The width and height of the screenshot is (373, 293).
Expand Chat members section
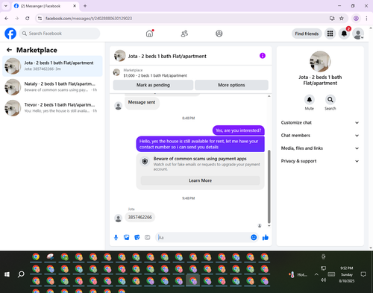(320, 136)
